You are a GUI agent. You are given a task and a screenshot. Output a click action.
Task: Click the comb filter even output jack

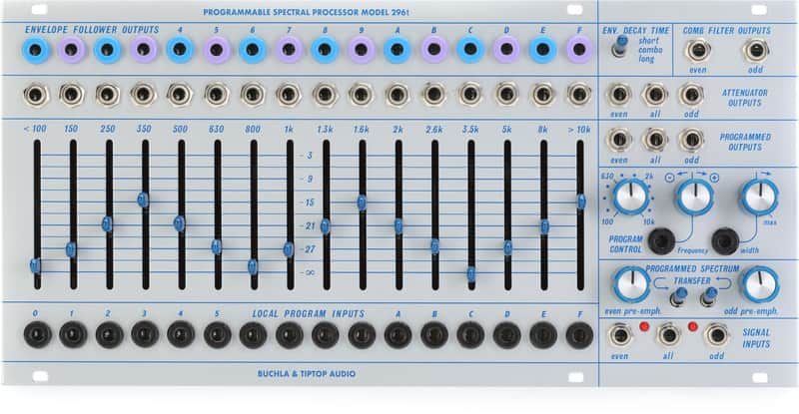tap(697, 51)
